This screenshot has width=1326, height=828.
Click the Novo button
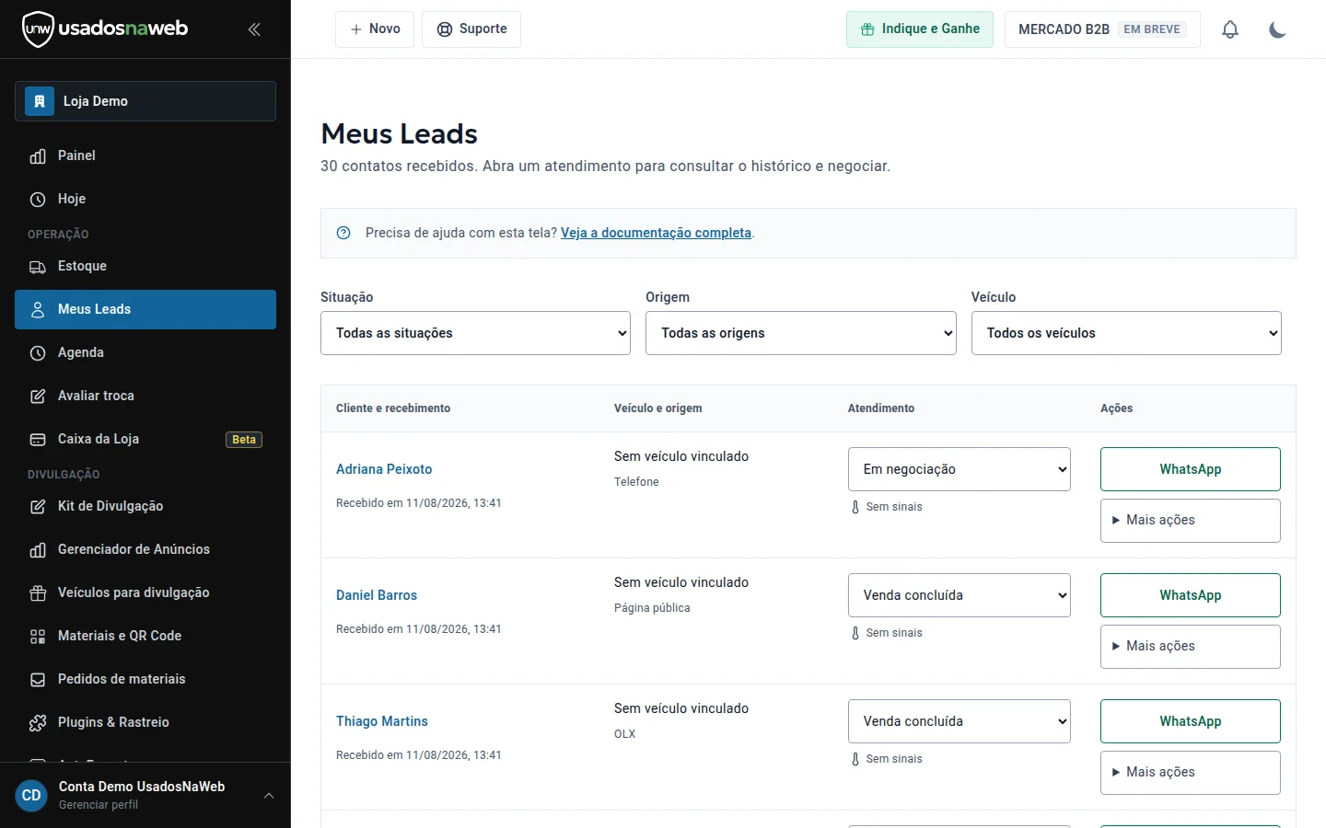(375, 29)
